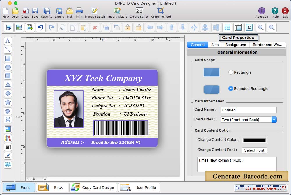Select the Text tool
291x195 pixels.
click(8, 41)
